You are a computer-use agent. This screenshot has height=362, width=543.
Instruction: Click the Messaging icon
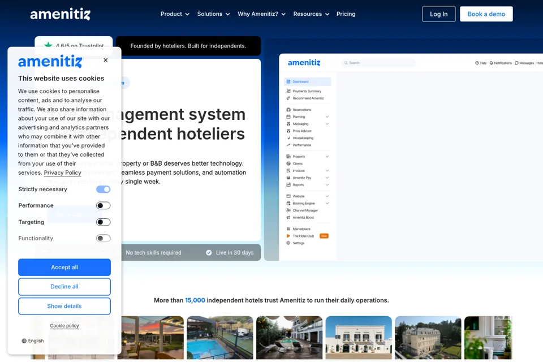[x=288, y=124]
